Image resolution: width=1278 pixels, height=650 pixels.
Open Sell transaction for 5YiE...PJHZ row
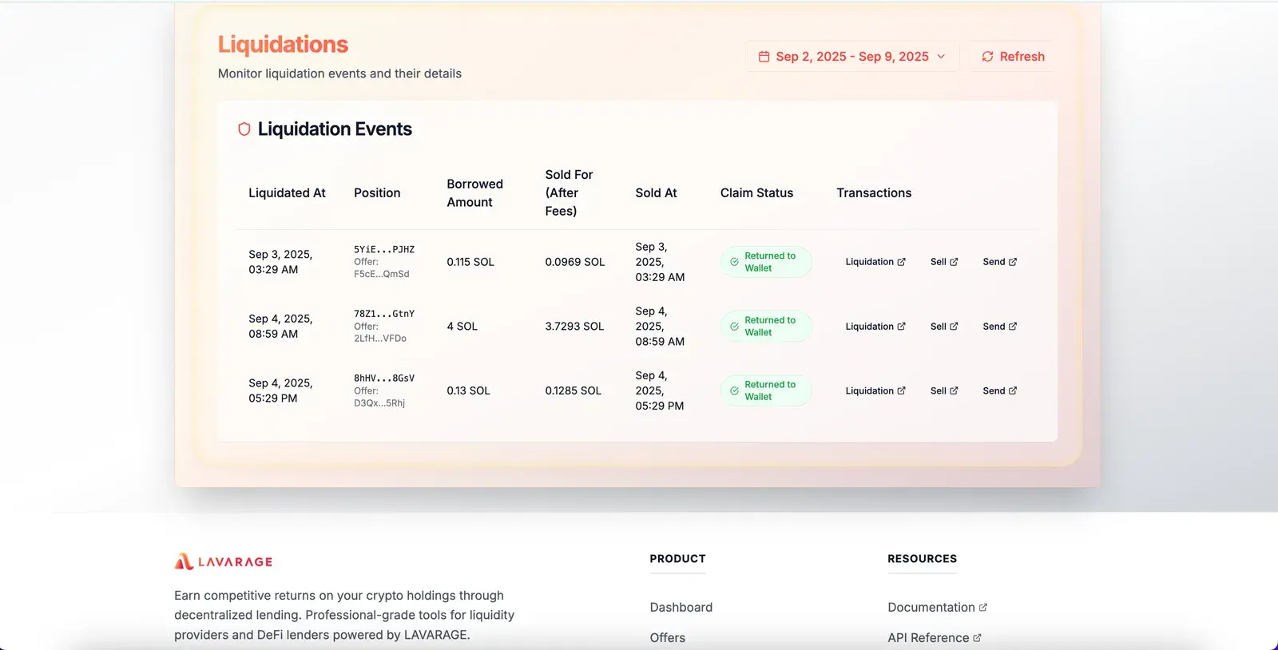944,262
